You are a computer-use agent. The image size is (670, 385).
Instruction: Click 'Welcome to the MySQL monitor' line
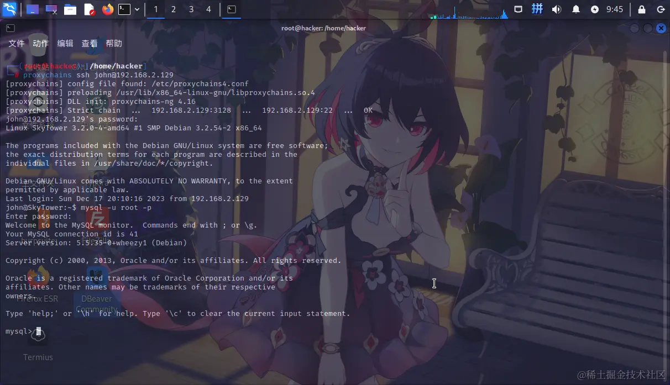(x=132, y=225)
